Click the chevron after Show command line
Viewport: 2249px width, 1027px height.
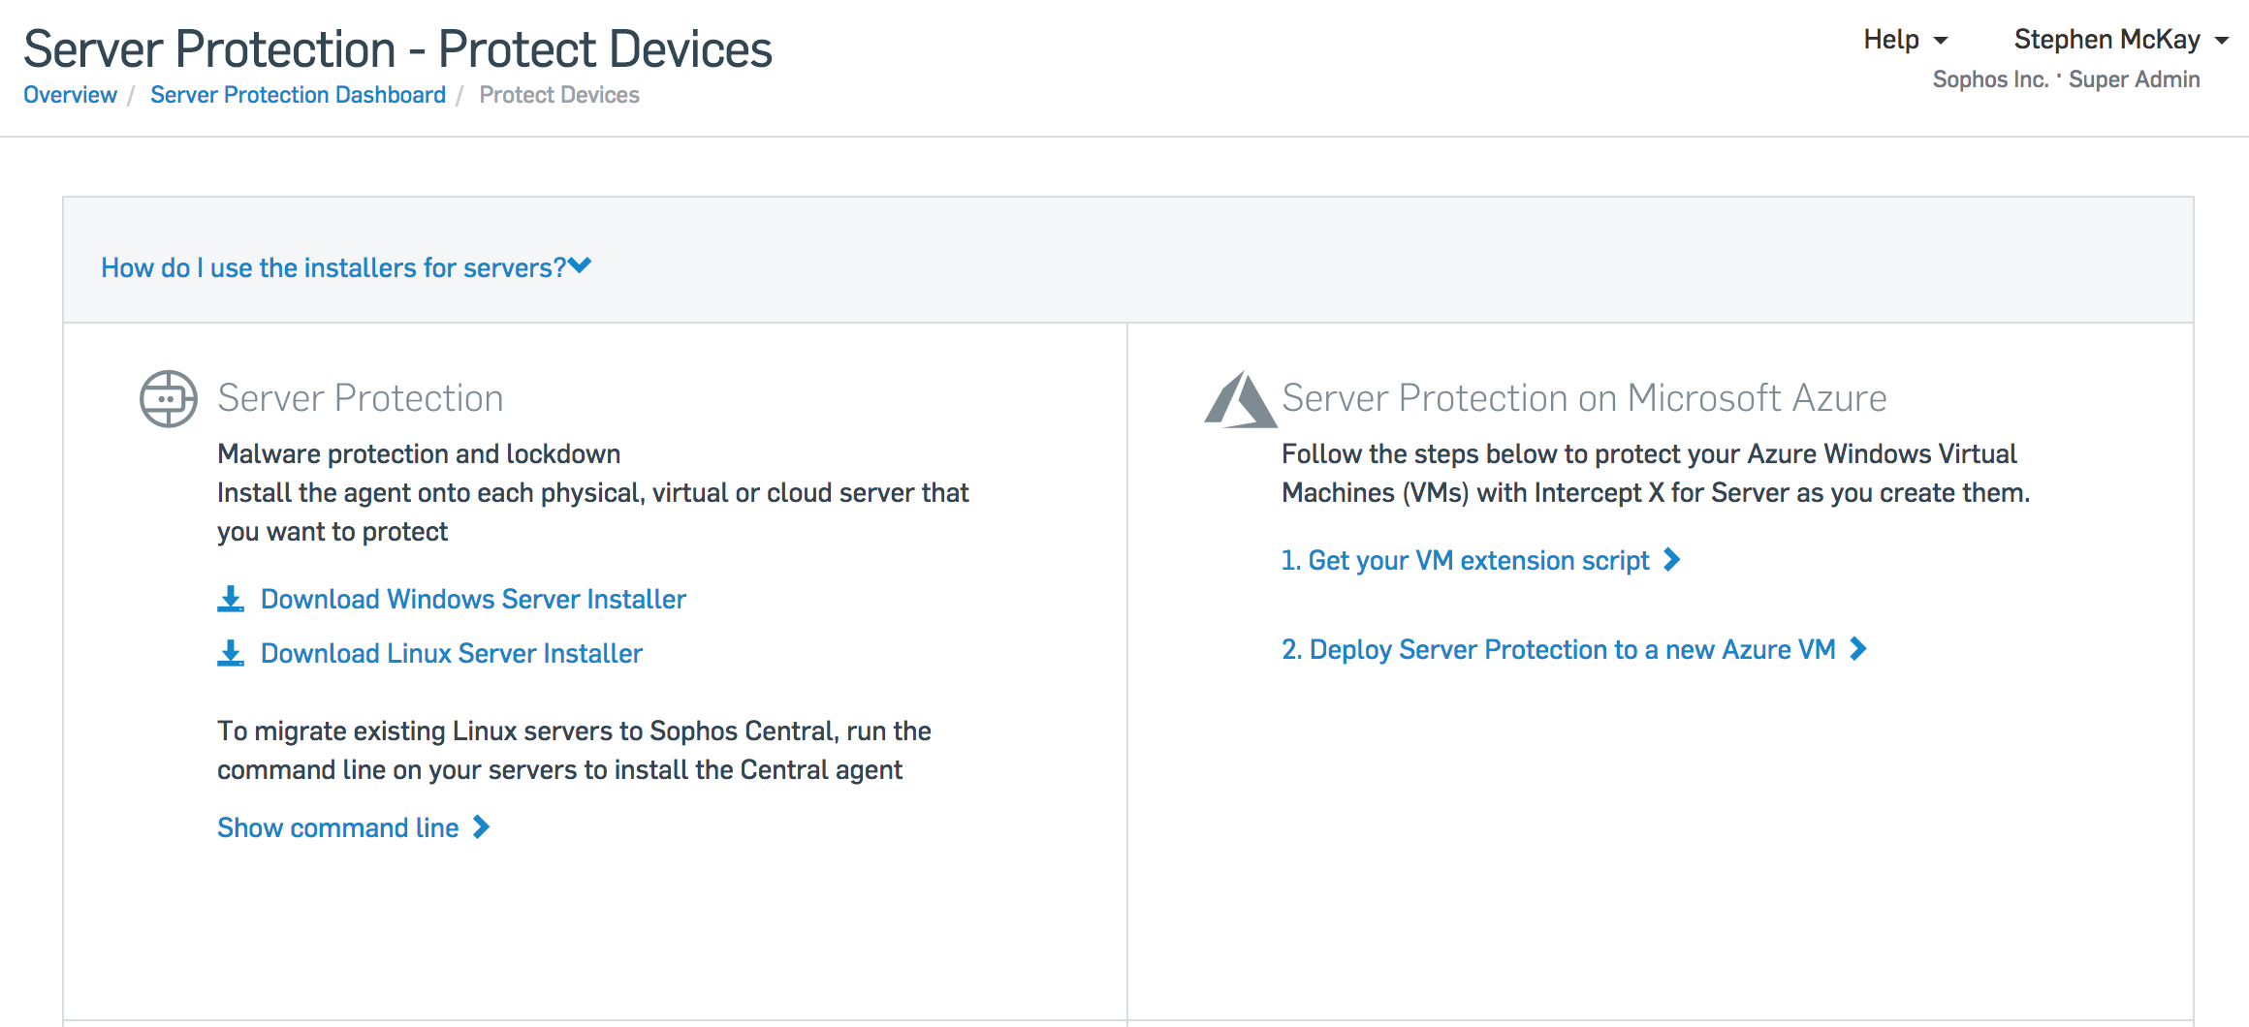(x=481, y=826)
